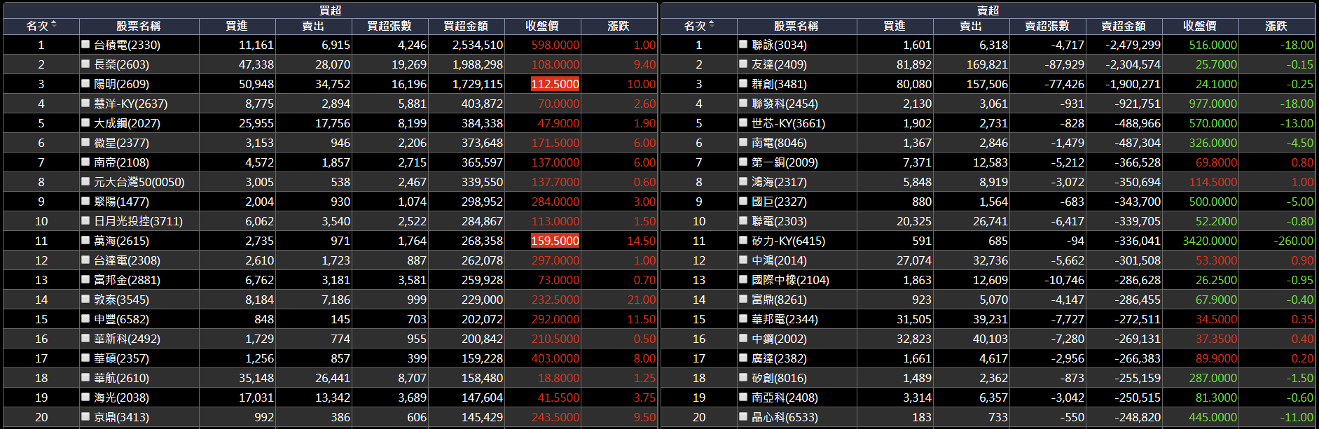Click the 賣超金額 column header
Screen dimensions: 1319x429
pos(1124,26)
